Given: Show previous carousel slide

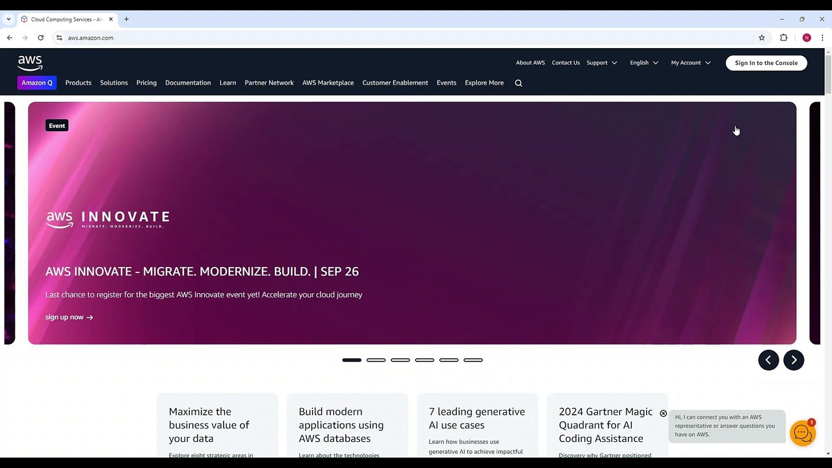Looking at the screenshot, I should pyautogui.click(x=768, y=360).
